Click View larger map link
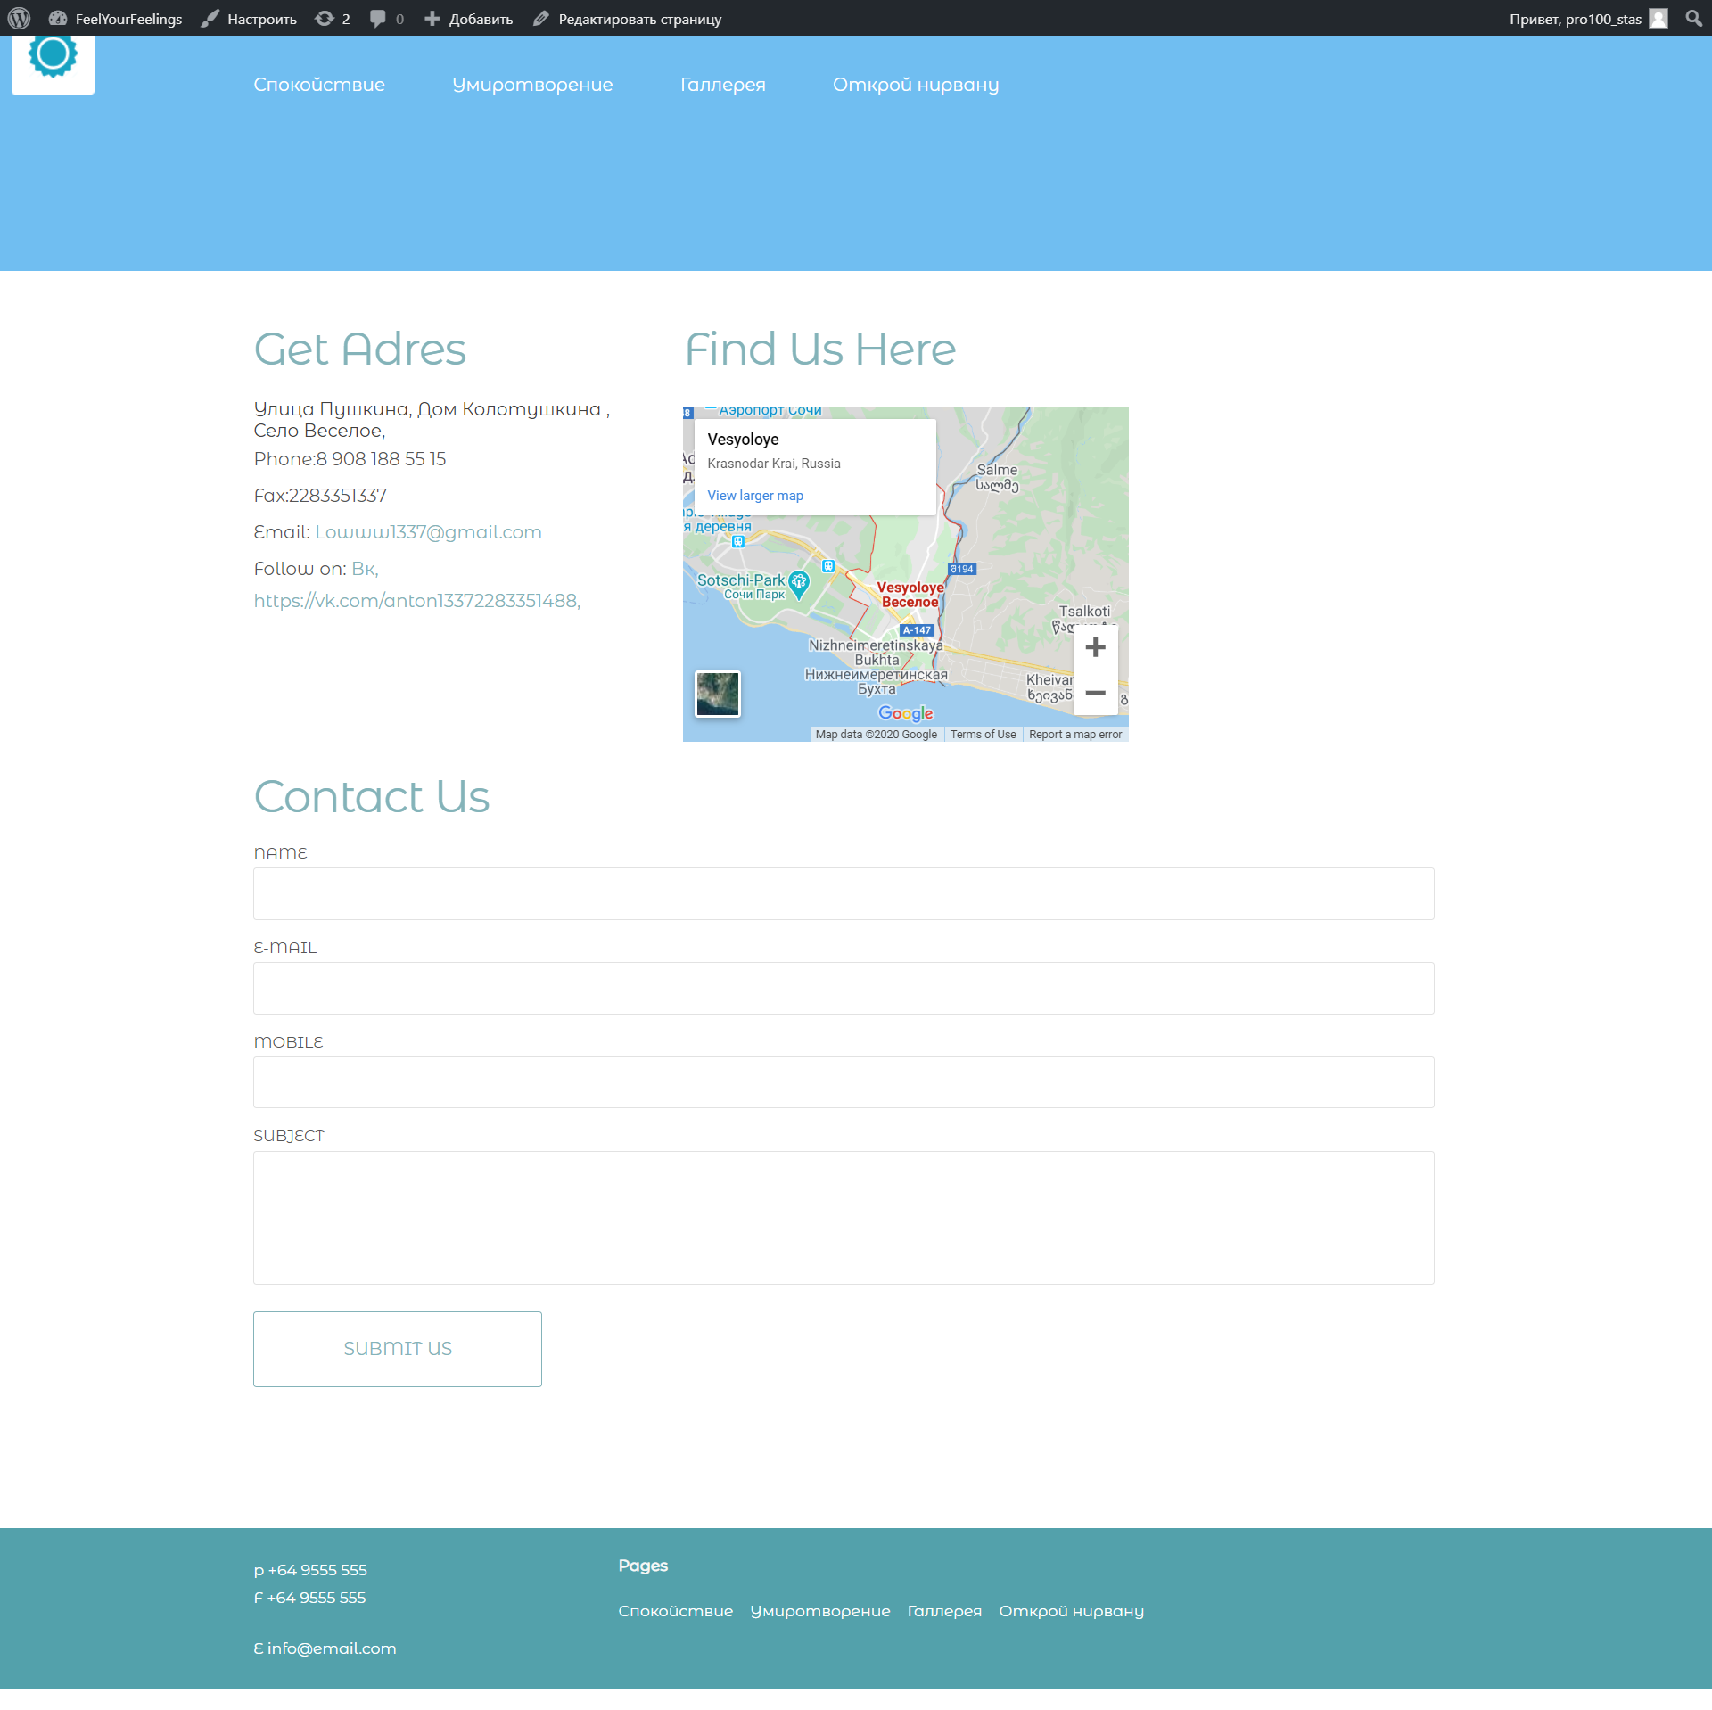This screenshot has width=1712, height=1710. tap(755, 496)
